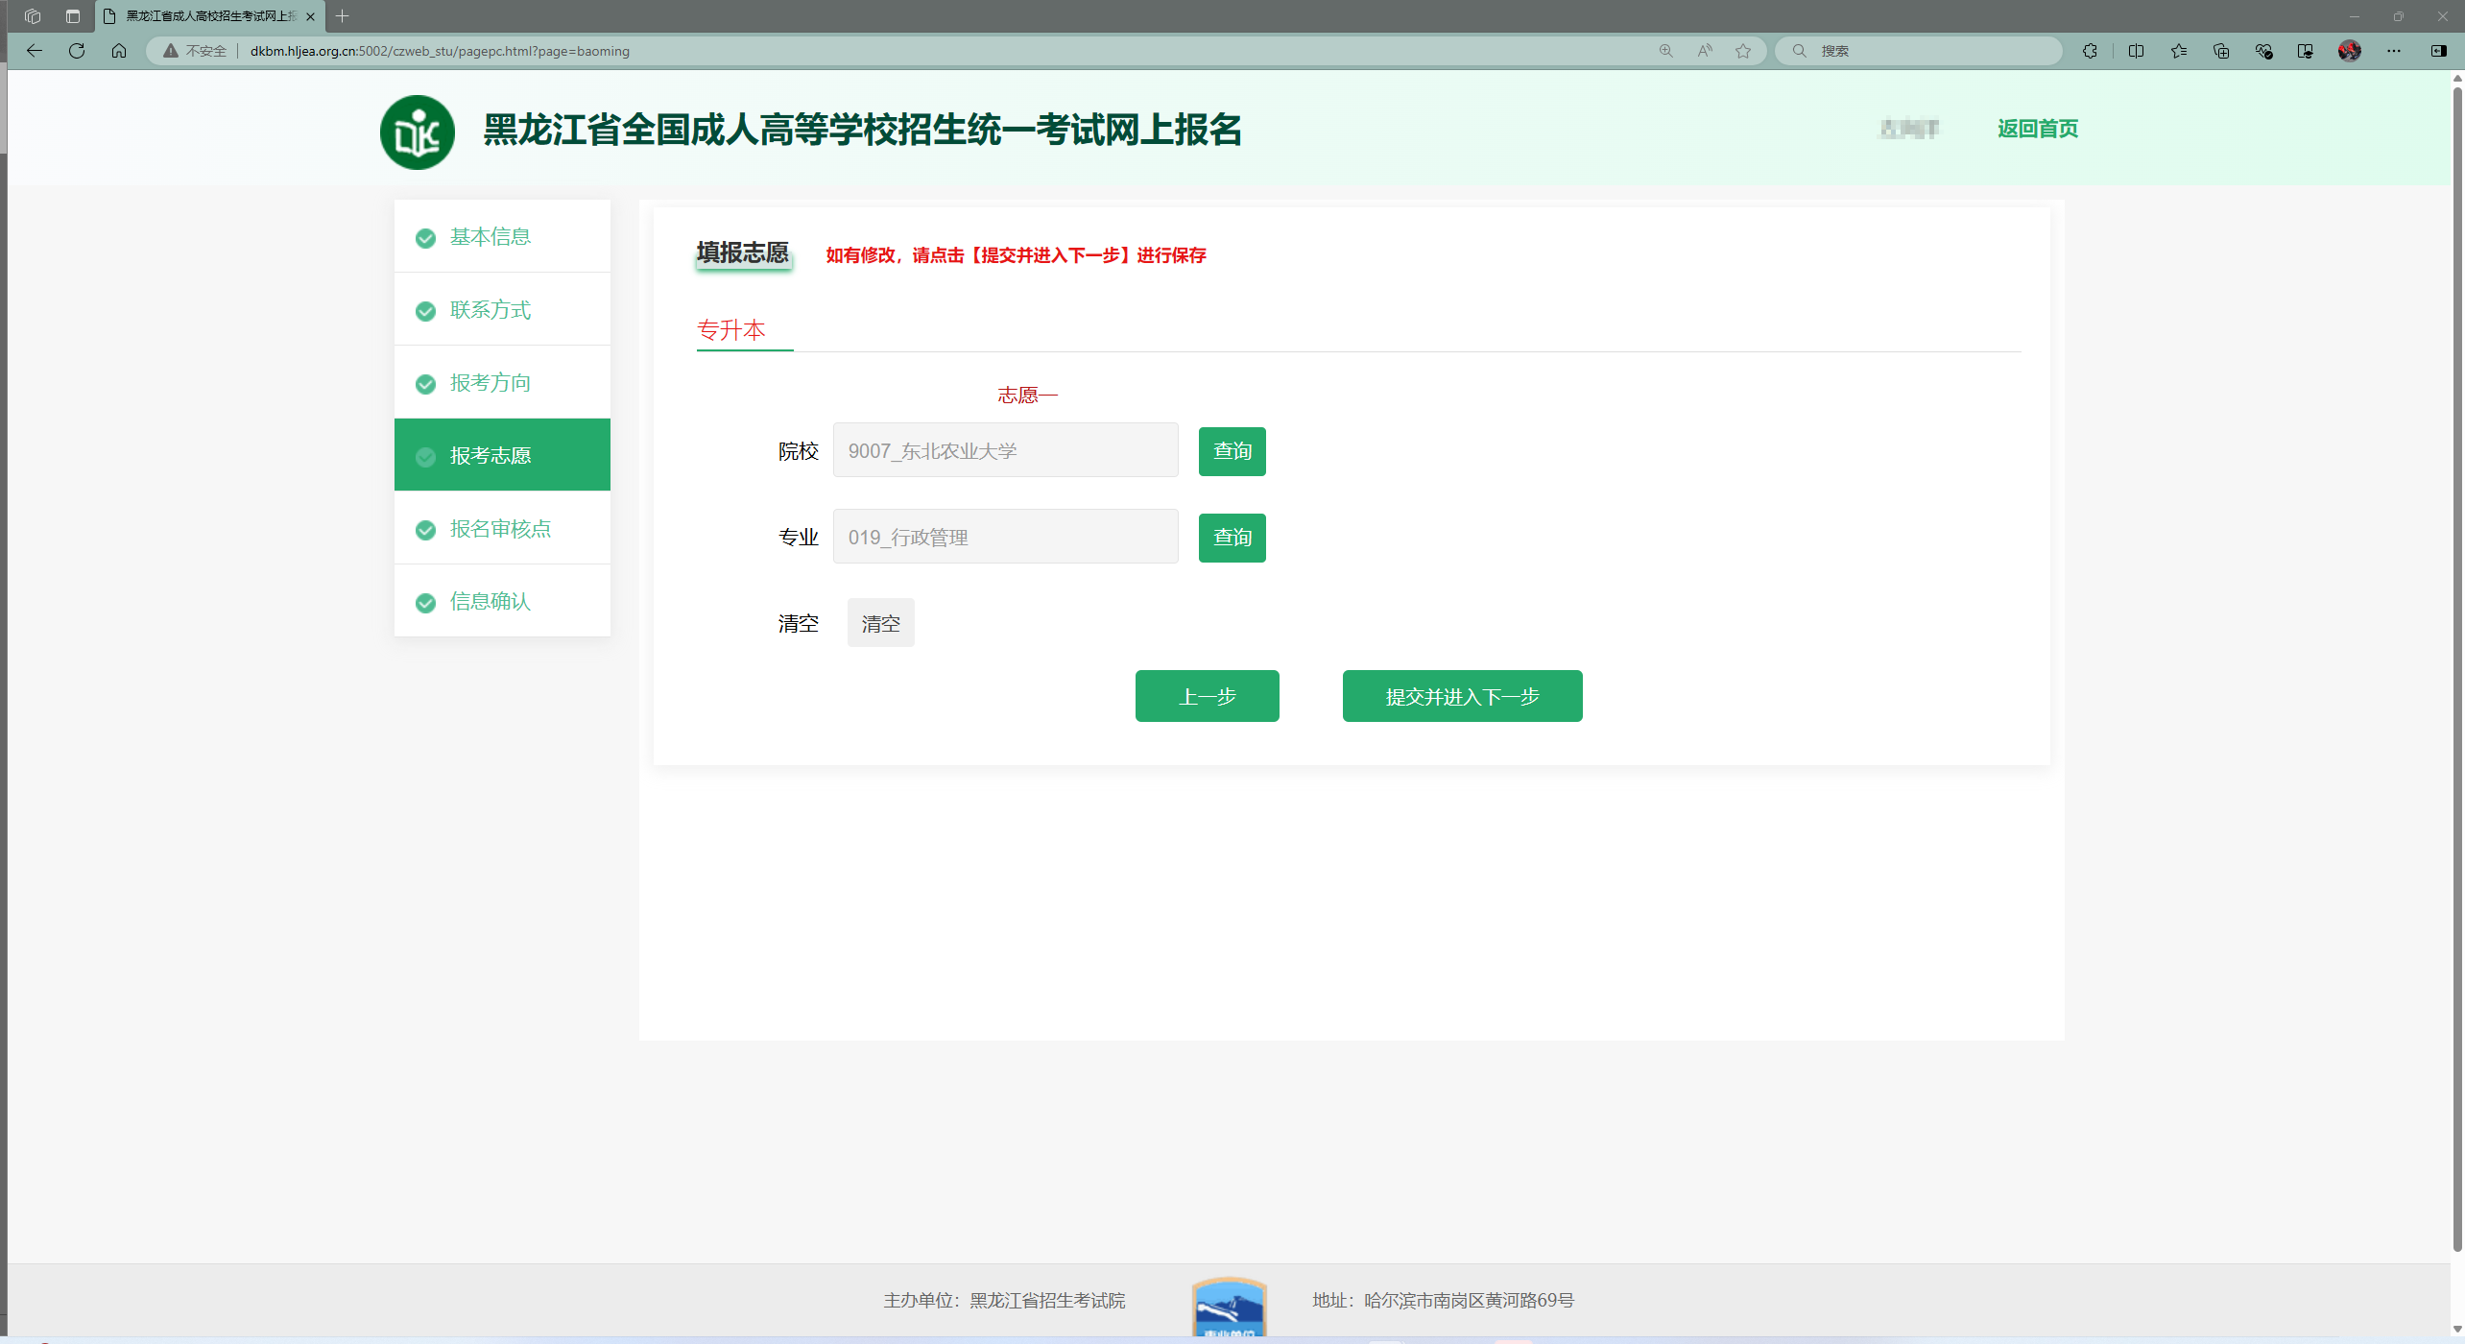This screenshot has height=1344, width=2465.
Task: Open the split screen view icon
Action: pos(2136,51)
